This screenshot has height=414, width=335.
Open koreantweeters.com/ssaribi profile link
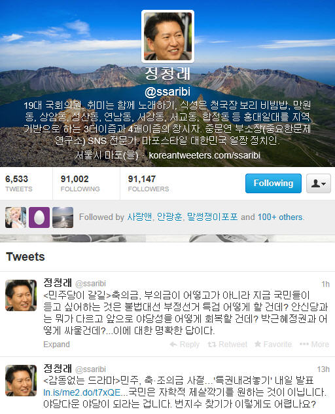pos(204,155)
